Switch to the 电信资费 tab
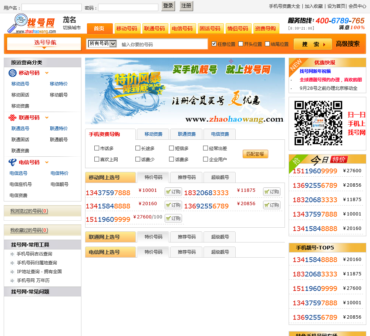This screenshot has width=370, height=336. pos(220,134)
